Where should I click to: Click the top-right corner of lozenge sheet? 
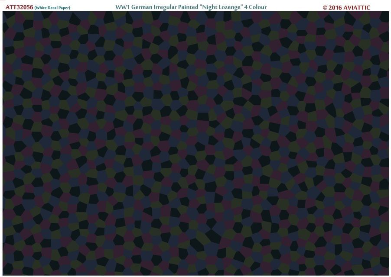(x=387, y=13)
